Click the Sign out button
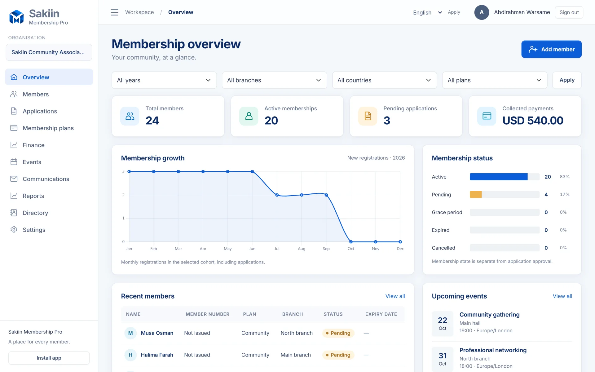Screen dimensions: 595x372 pos(569,12)
